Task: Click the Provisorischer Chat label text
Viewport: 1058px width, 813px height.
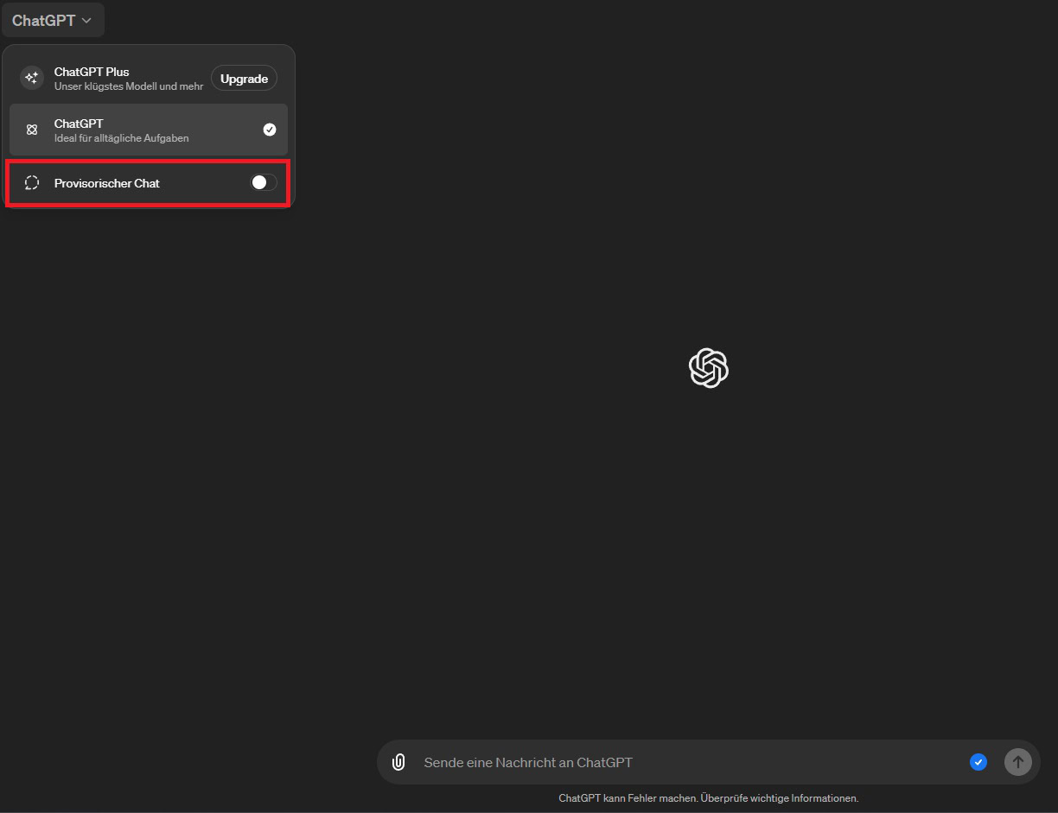Action: tap(106, 183)
